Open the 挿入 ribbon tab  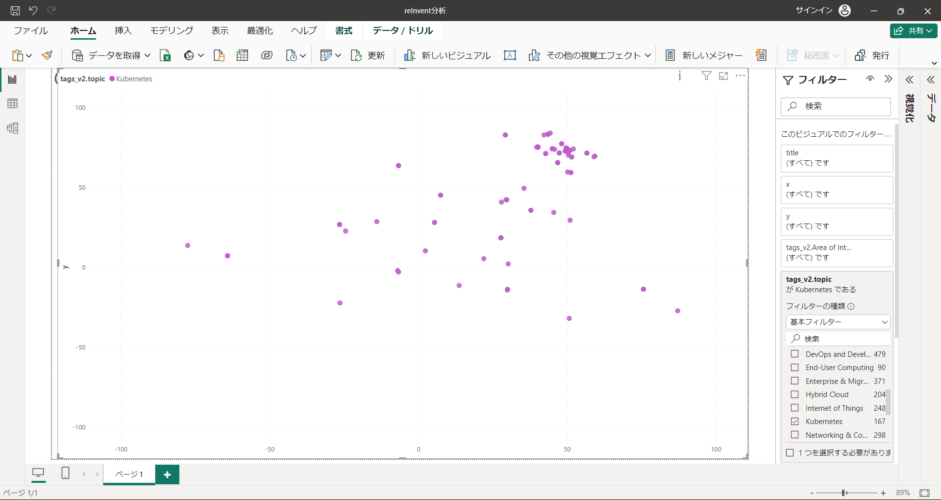pos(123,31)
